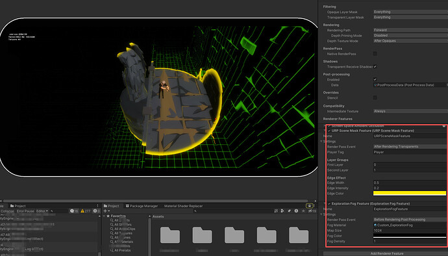This screenshot has width=448, height=256.
Task: Open Render Pass Event dropdown Before Rendering Post Processing
Action: click(410, 220)
